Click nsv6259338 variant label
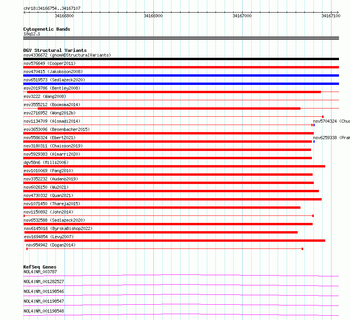The width and height of the screenshot is (350, 320). [x=332, y=138]
